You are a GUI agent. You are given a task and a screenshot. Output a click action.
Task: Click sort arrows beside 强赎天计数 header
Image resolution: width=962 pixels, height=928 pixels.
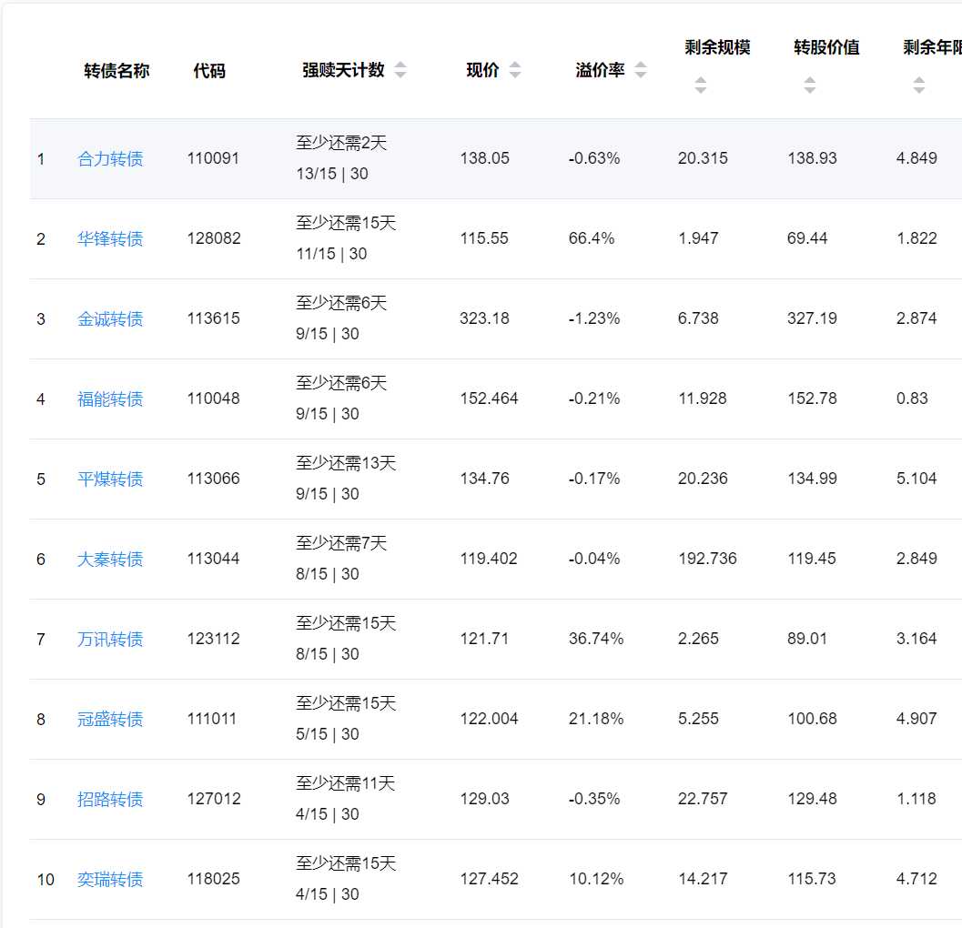pyautogui.click(x=400, y=71)
